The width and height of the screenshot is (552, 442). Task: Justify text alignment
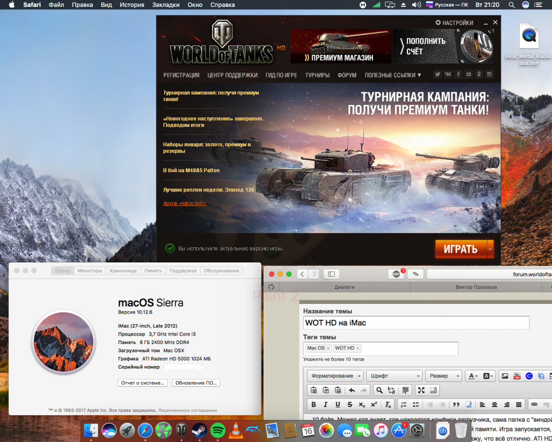pos(518,405)
